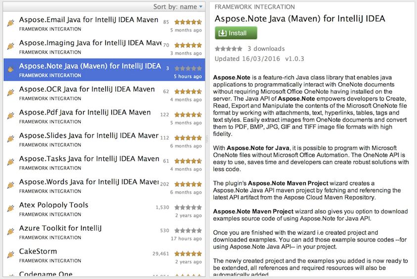Click star rating of Aspose.OCR row
417x279 pixels.
[x=188, y=91]
